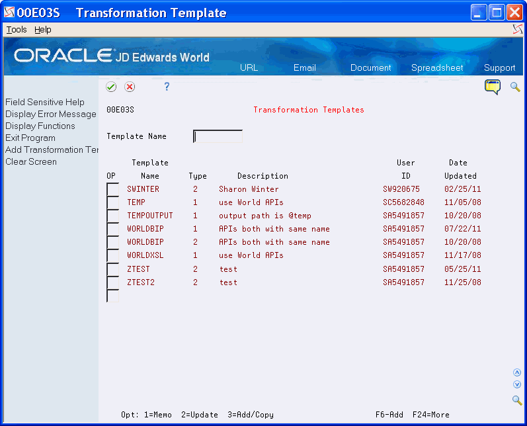Click the description 'Sharon Winter'

pos(249,189)
